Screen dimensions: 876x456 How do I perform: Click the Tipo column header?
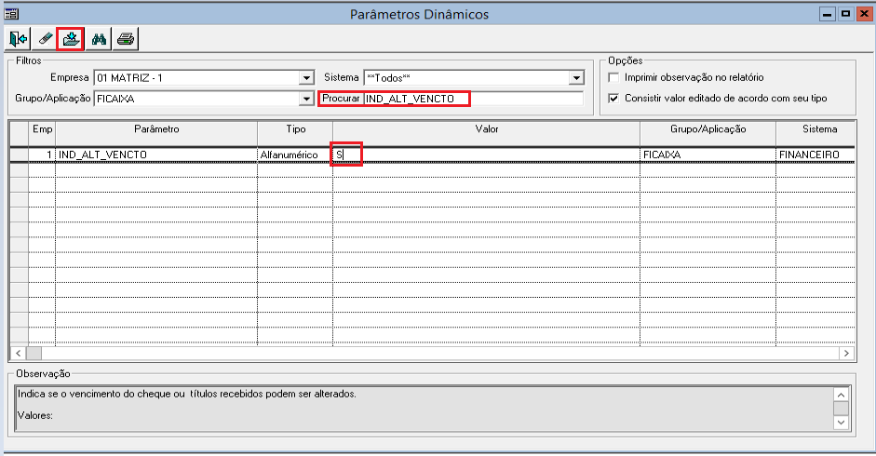coord(295,129)
